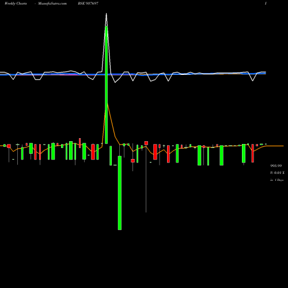The height and width of the screenshot is (288, 288).
Task: Click the 'BSE 937697' symbol label
Action: 88,3
